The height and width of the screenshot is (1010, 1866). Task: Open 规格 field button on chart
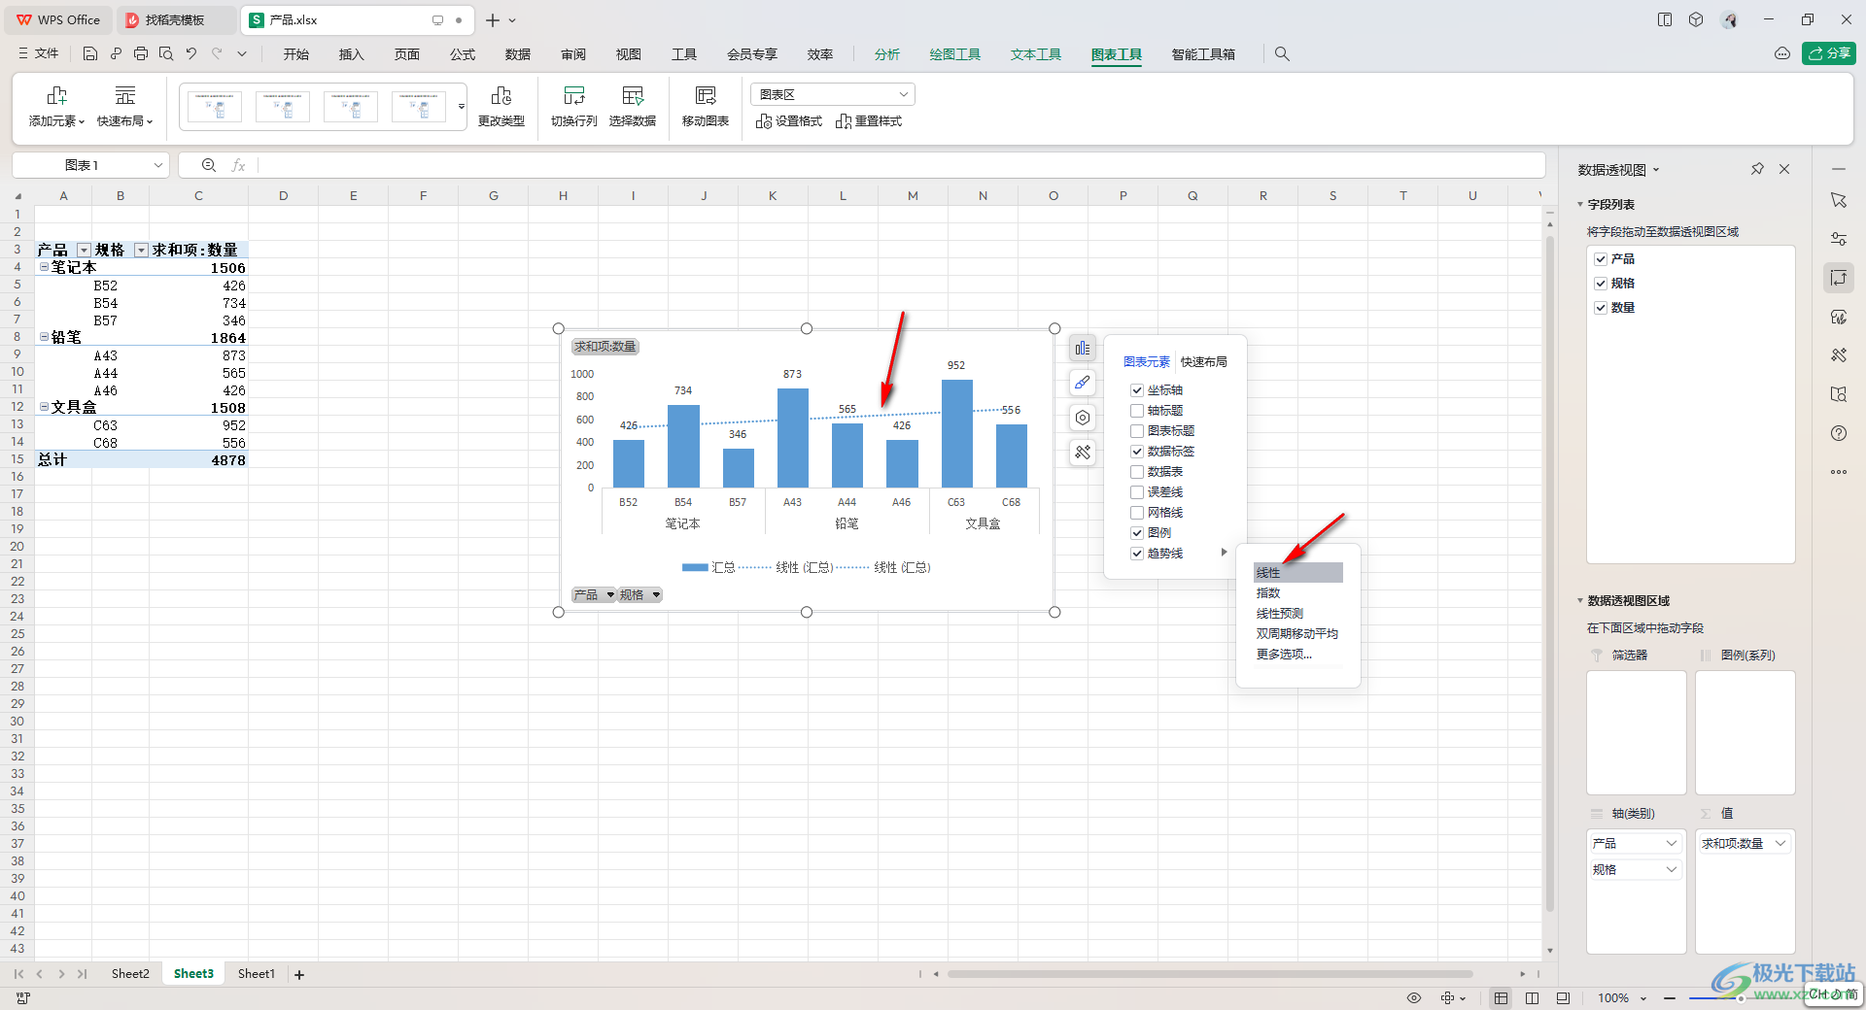640,595
